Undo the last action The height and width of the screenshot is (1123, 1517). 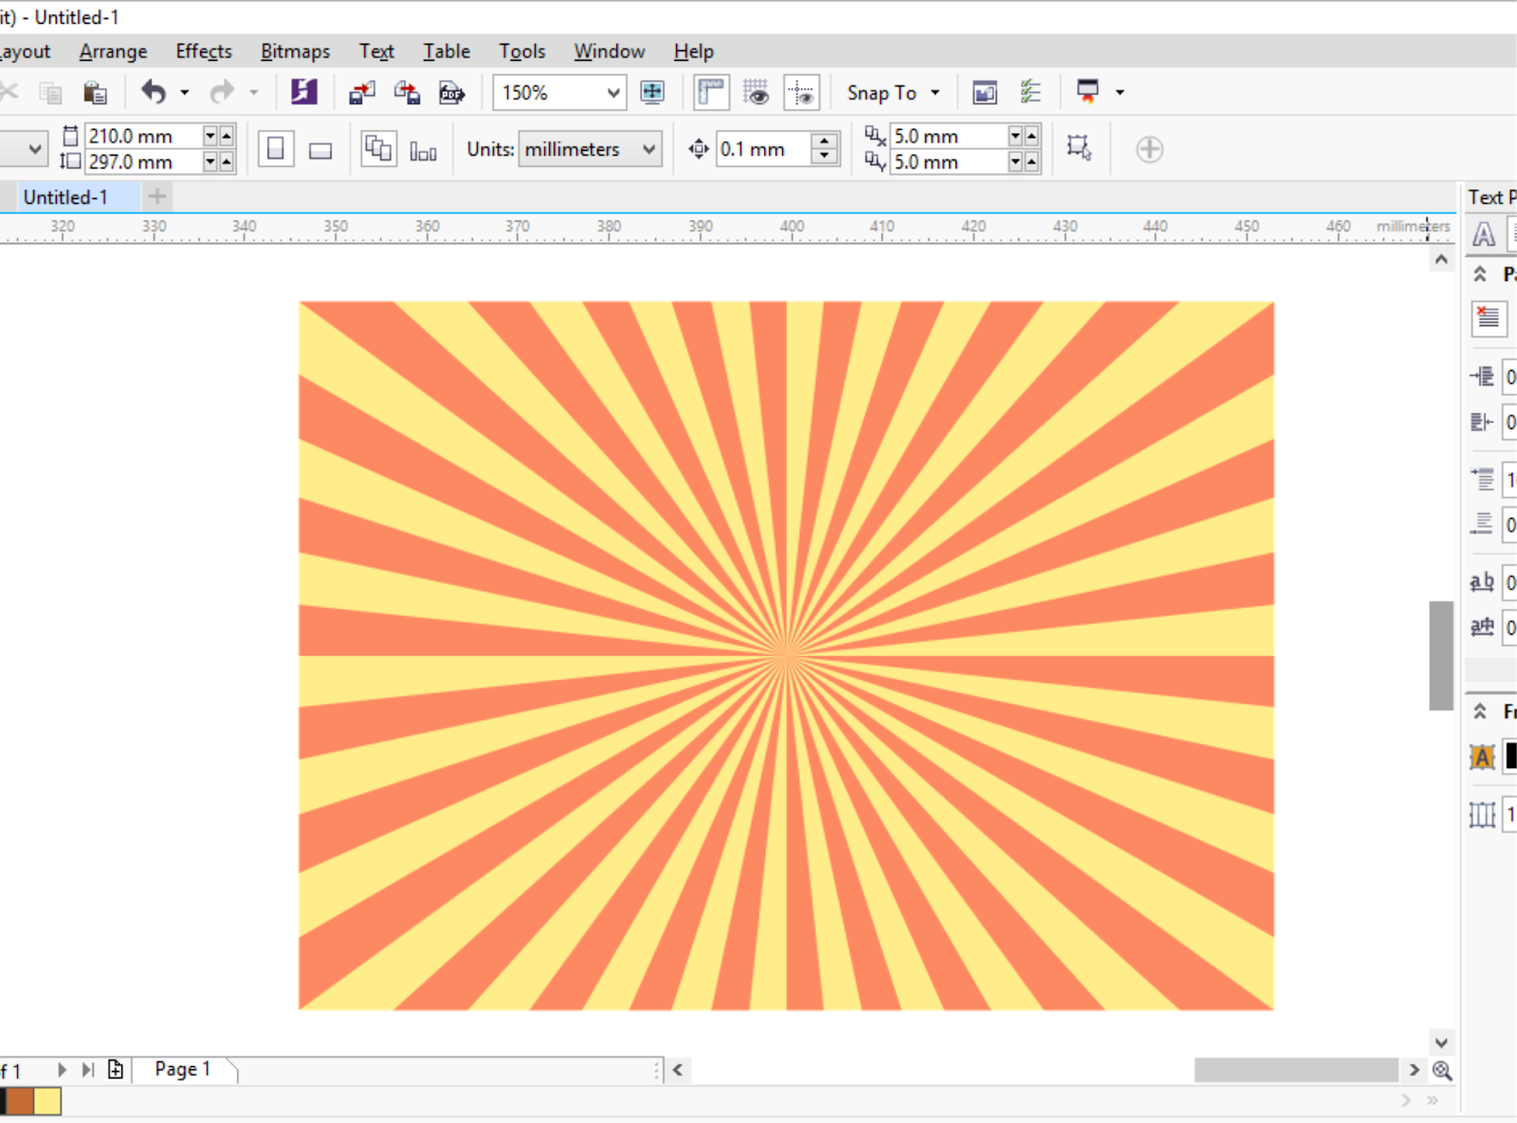pyautogui.click(x=154, y=92)
